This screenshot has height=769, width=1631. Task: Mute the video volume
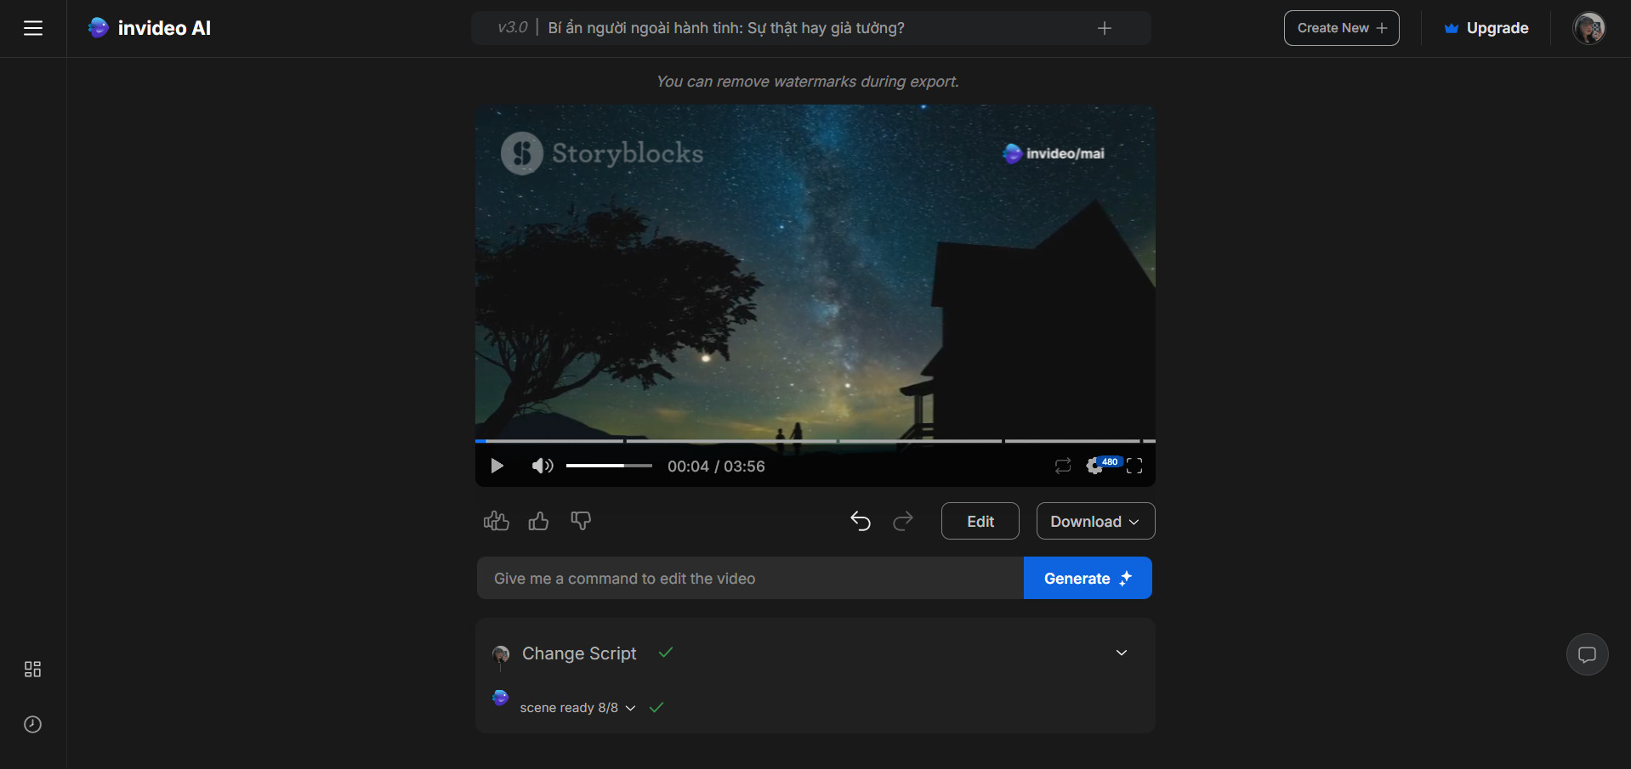[x=543, y=466]
